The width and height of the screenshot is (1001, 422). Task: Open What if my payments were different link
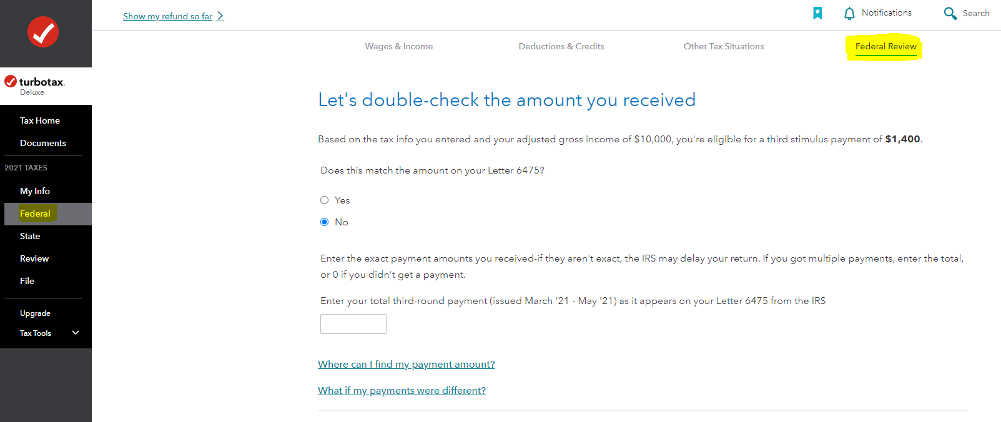click(402, 391)
